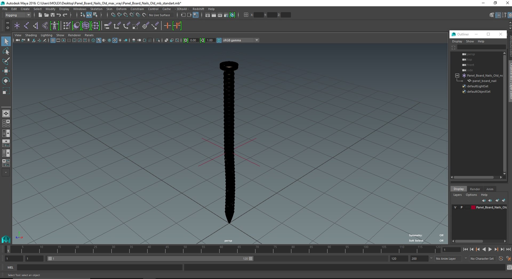Toggle textured display in viewport
Screen dimensions: 512x279
tap(115, 40)
